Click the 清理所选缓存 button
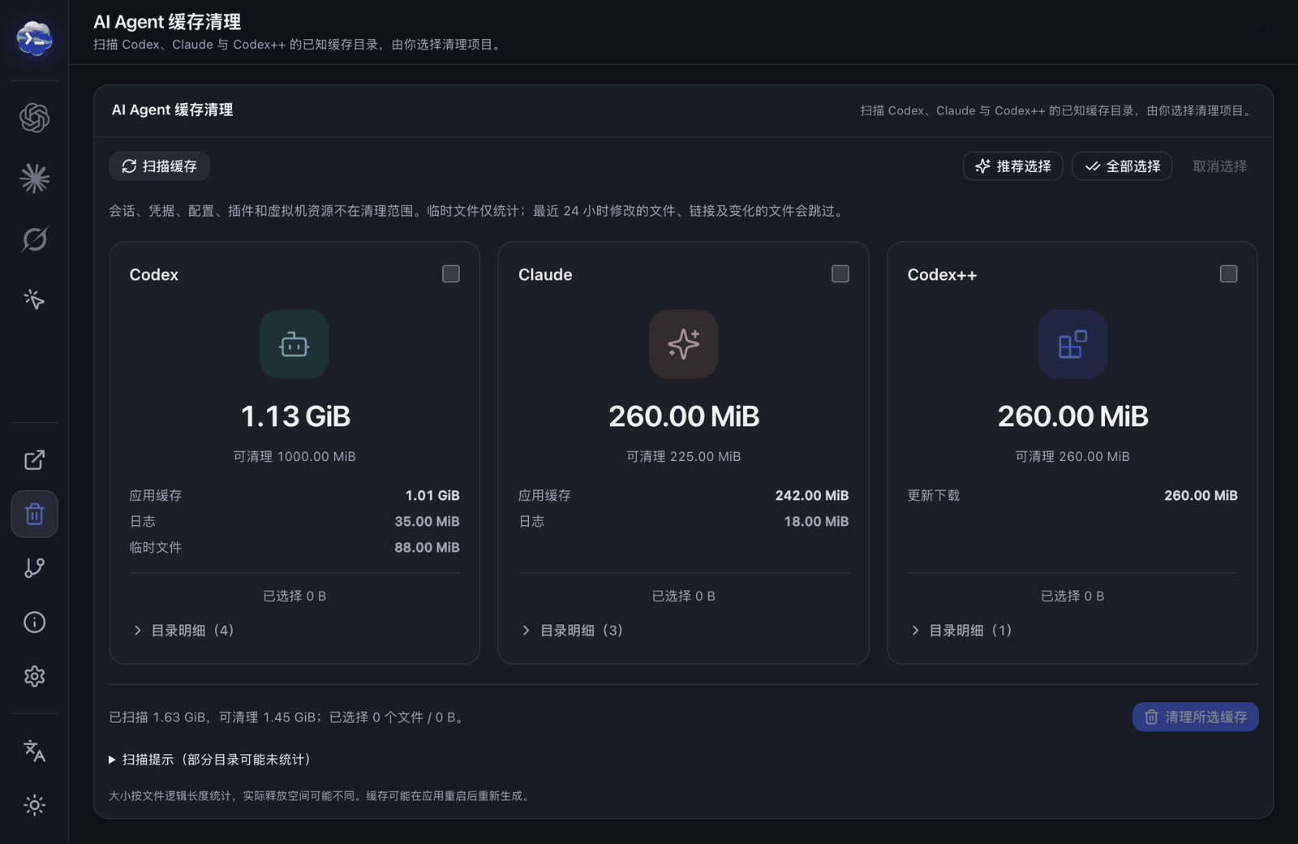This screenshot has width=1298, height=844. [1195, 717]
